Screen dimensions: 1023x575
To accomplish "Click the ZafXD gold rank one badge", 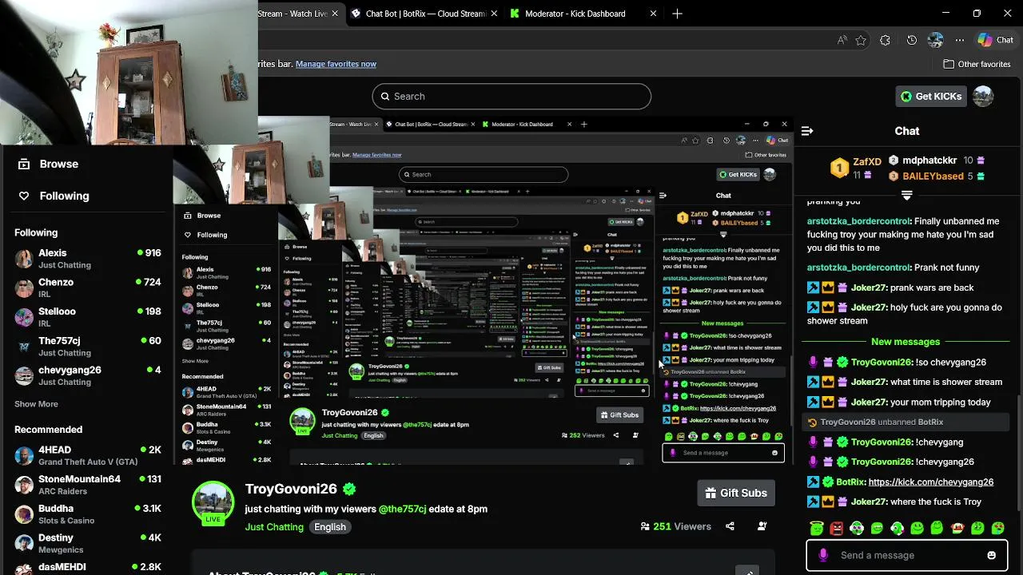I will [x=839, y=168].
